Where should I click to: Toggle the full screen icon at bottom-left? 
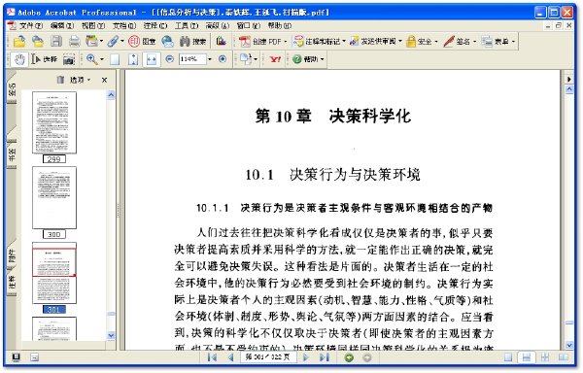tap(16, 357)
